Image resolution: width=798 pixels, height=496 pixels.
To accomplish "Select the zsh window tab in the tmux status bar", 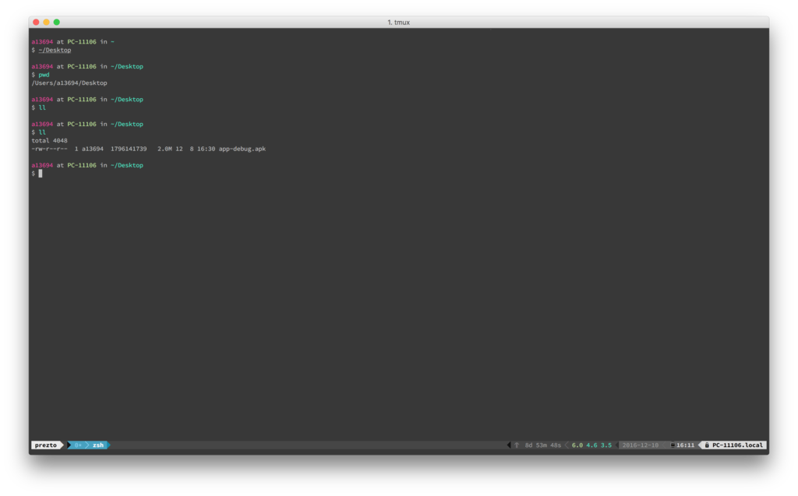I will (x=98, y=445).
